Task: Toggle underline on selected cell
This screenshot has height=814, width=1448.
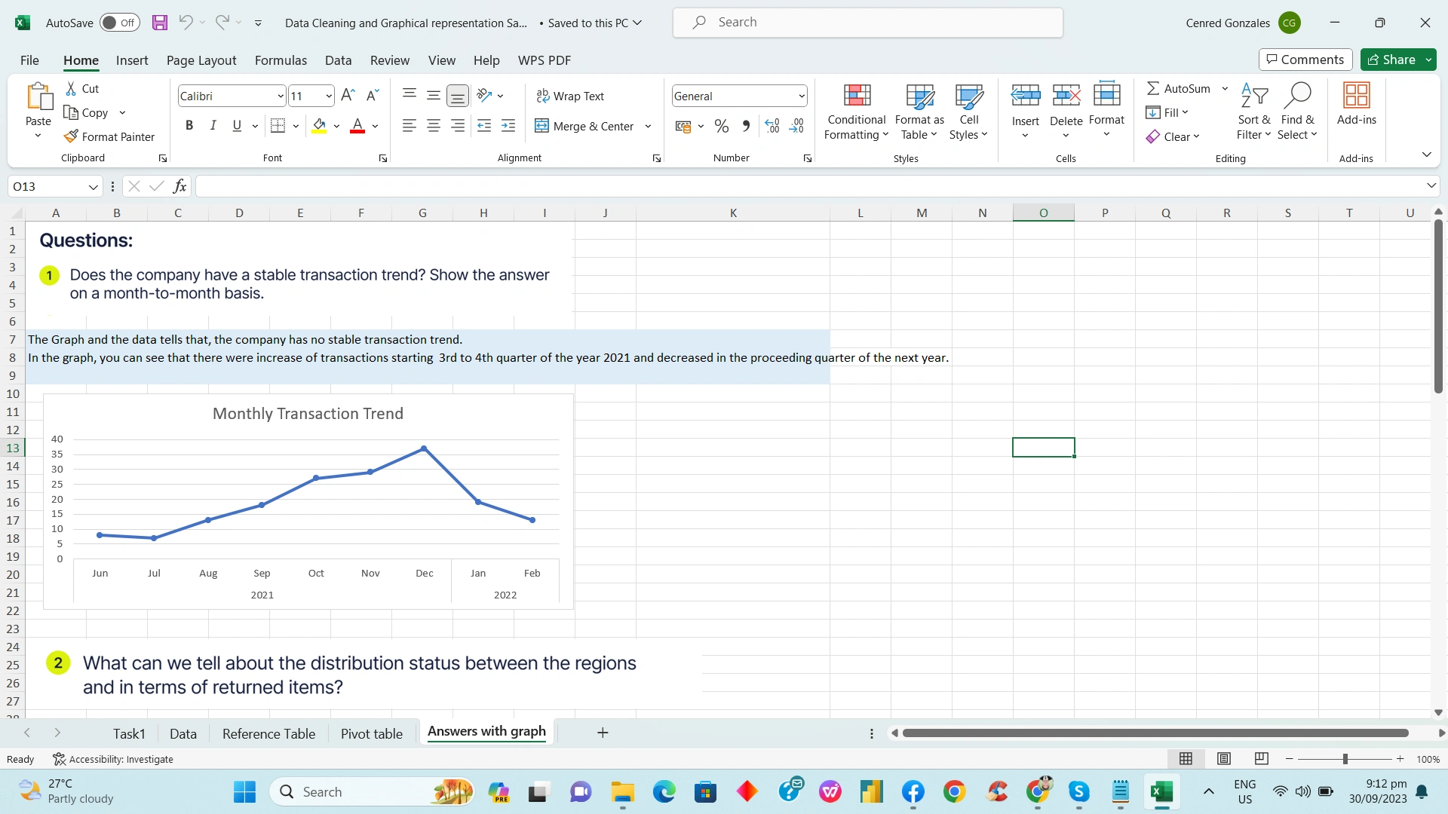Action: 236,125
